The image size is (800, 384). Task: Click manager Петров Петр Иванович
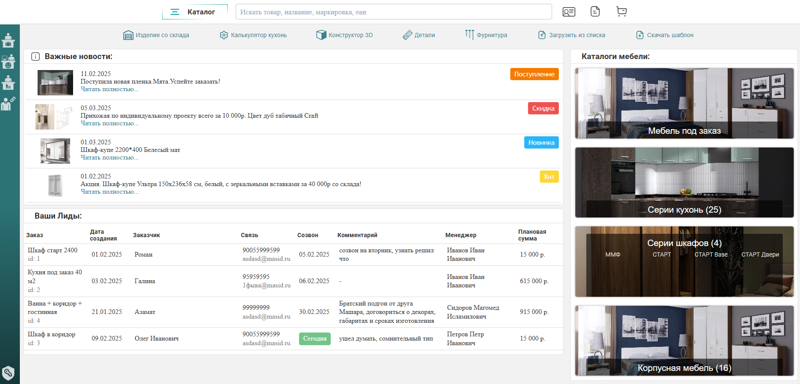465,338
